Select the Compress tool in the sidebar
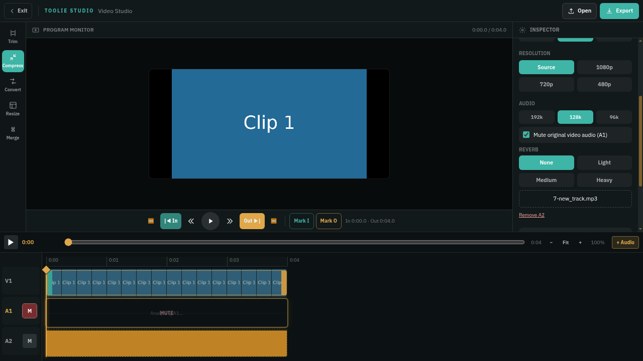The width and height of the screenshot is (643, 361). click(x=13, y=60)
